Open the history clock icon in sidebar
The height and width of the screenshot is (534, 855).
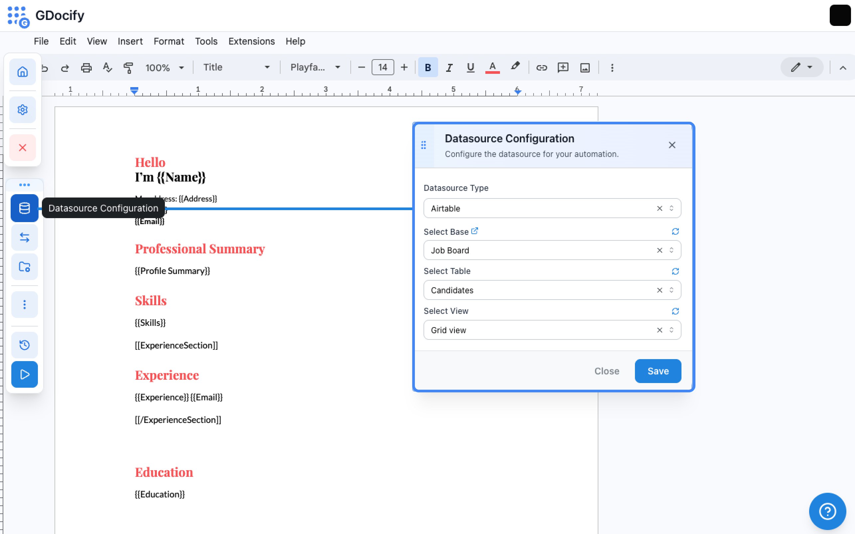click(x=24, y=345)
